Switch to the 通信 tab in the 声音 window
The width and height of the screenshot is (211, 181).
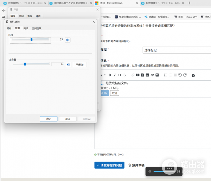coord(38,16)
